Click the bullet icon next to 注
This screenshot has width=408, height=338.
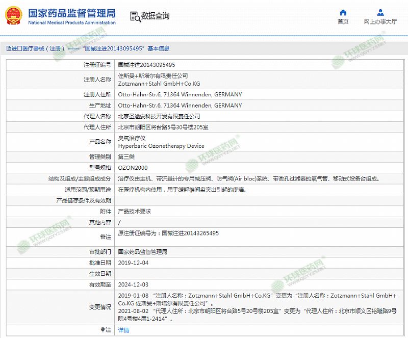(104, 330)
